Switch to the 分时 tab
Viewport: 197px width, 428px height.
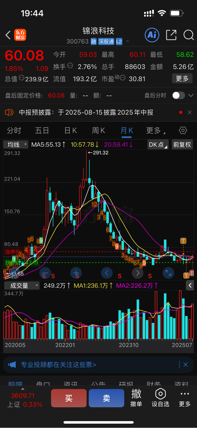click(14, 130)
